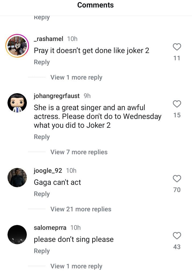
Task: Tap heart on johangregrfaust's comment
Action: 177,104
